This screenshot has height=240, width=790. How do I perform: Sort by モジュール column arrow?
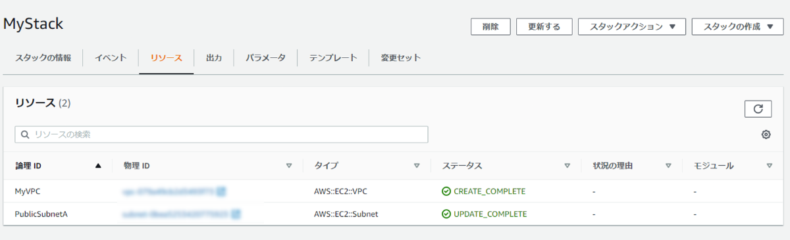click(770, 166)
